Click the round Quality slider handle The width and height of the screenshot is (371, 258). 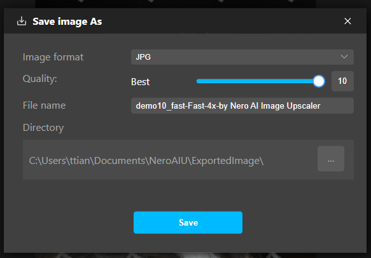319,81
